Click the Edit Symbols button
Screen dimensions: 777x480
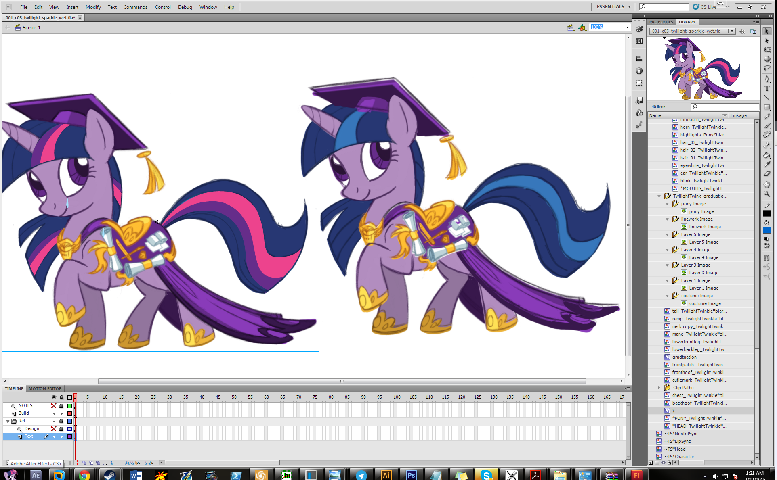tap(582, 28)
